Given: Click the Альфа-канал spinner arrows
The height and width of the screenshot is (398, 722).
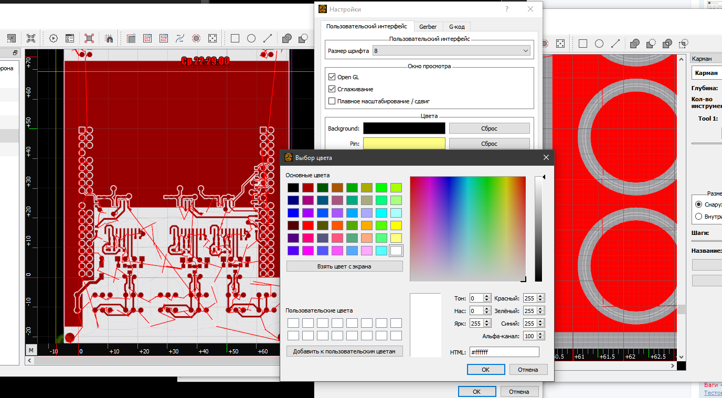Looking at the screenshot, I should [x=541, y=336].
